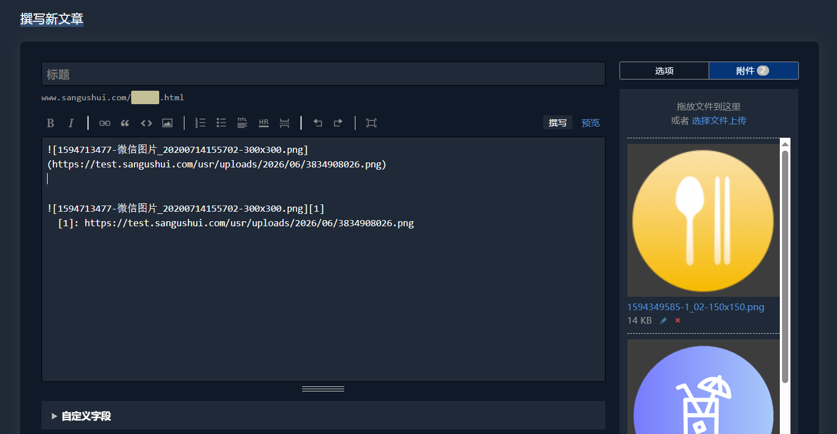Expand the 自定义字段 custom fields section
Screen dimensions: 837x434
coord(323,416)
